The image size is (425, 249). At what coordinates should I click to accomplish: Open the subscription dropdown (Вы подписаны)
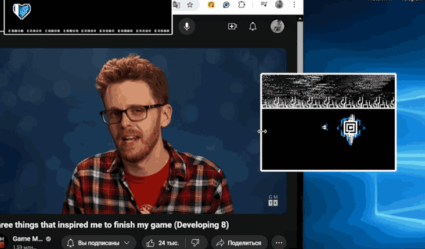(99, 243)
